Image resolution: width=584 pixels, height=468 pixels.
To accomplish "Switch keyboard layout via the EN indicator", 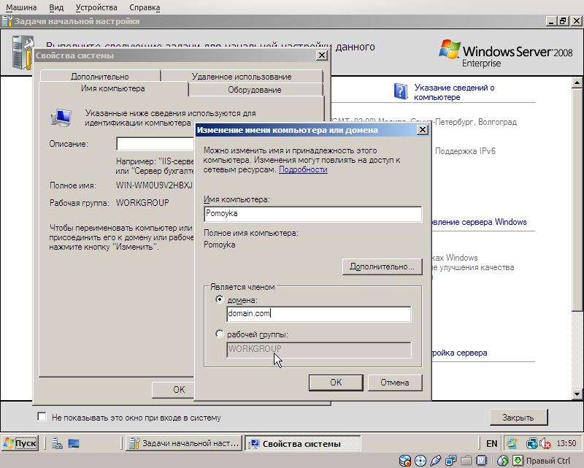I will [x=492, y=443].
